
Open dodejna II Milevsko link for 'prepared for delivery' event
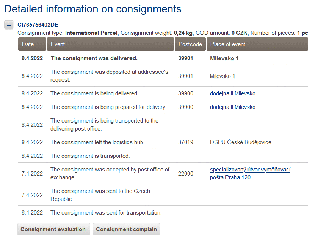(x=232, y=107)
